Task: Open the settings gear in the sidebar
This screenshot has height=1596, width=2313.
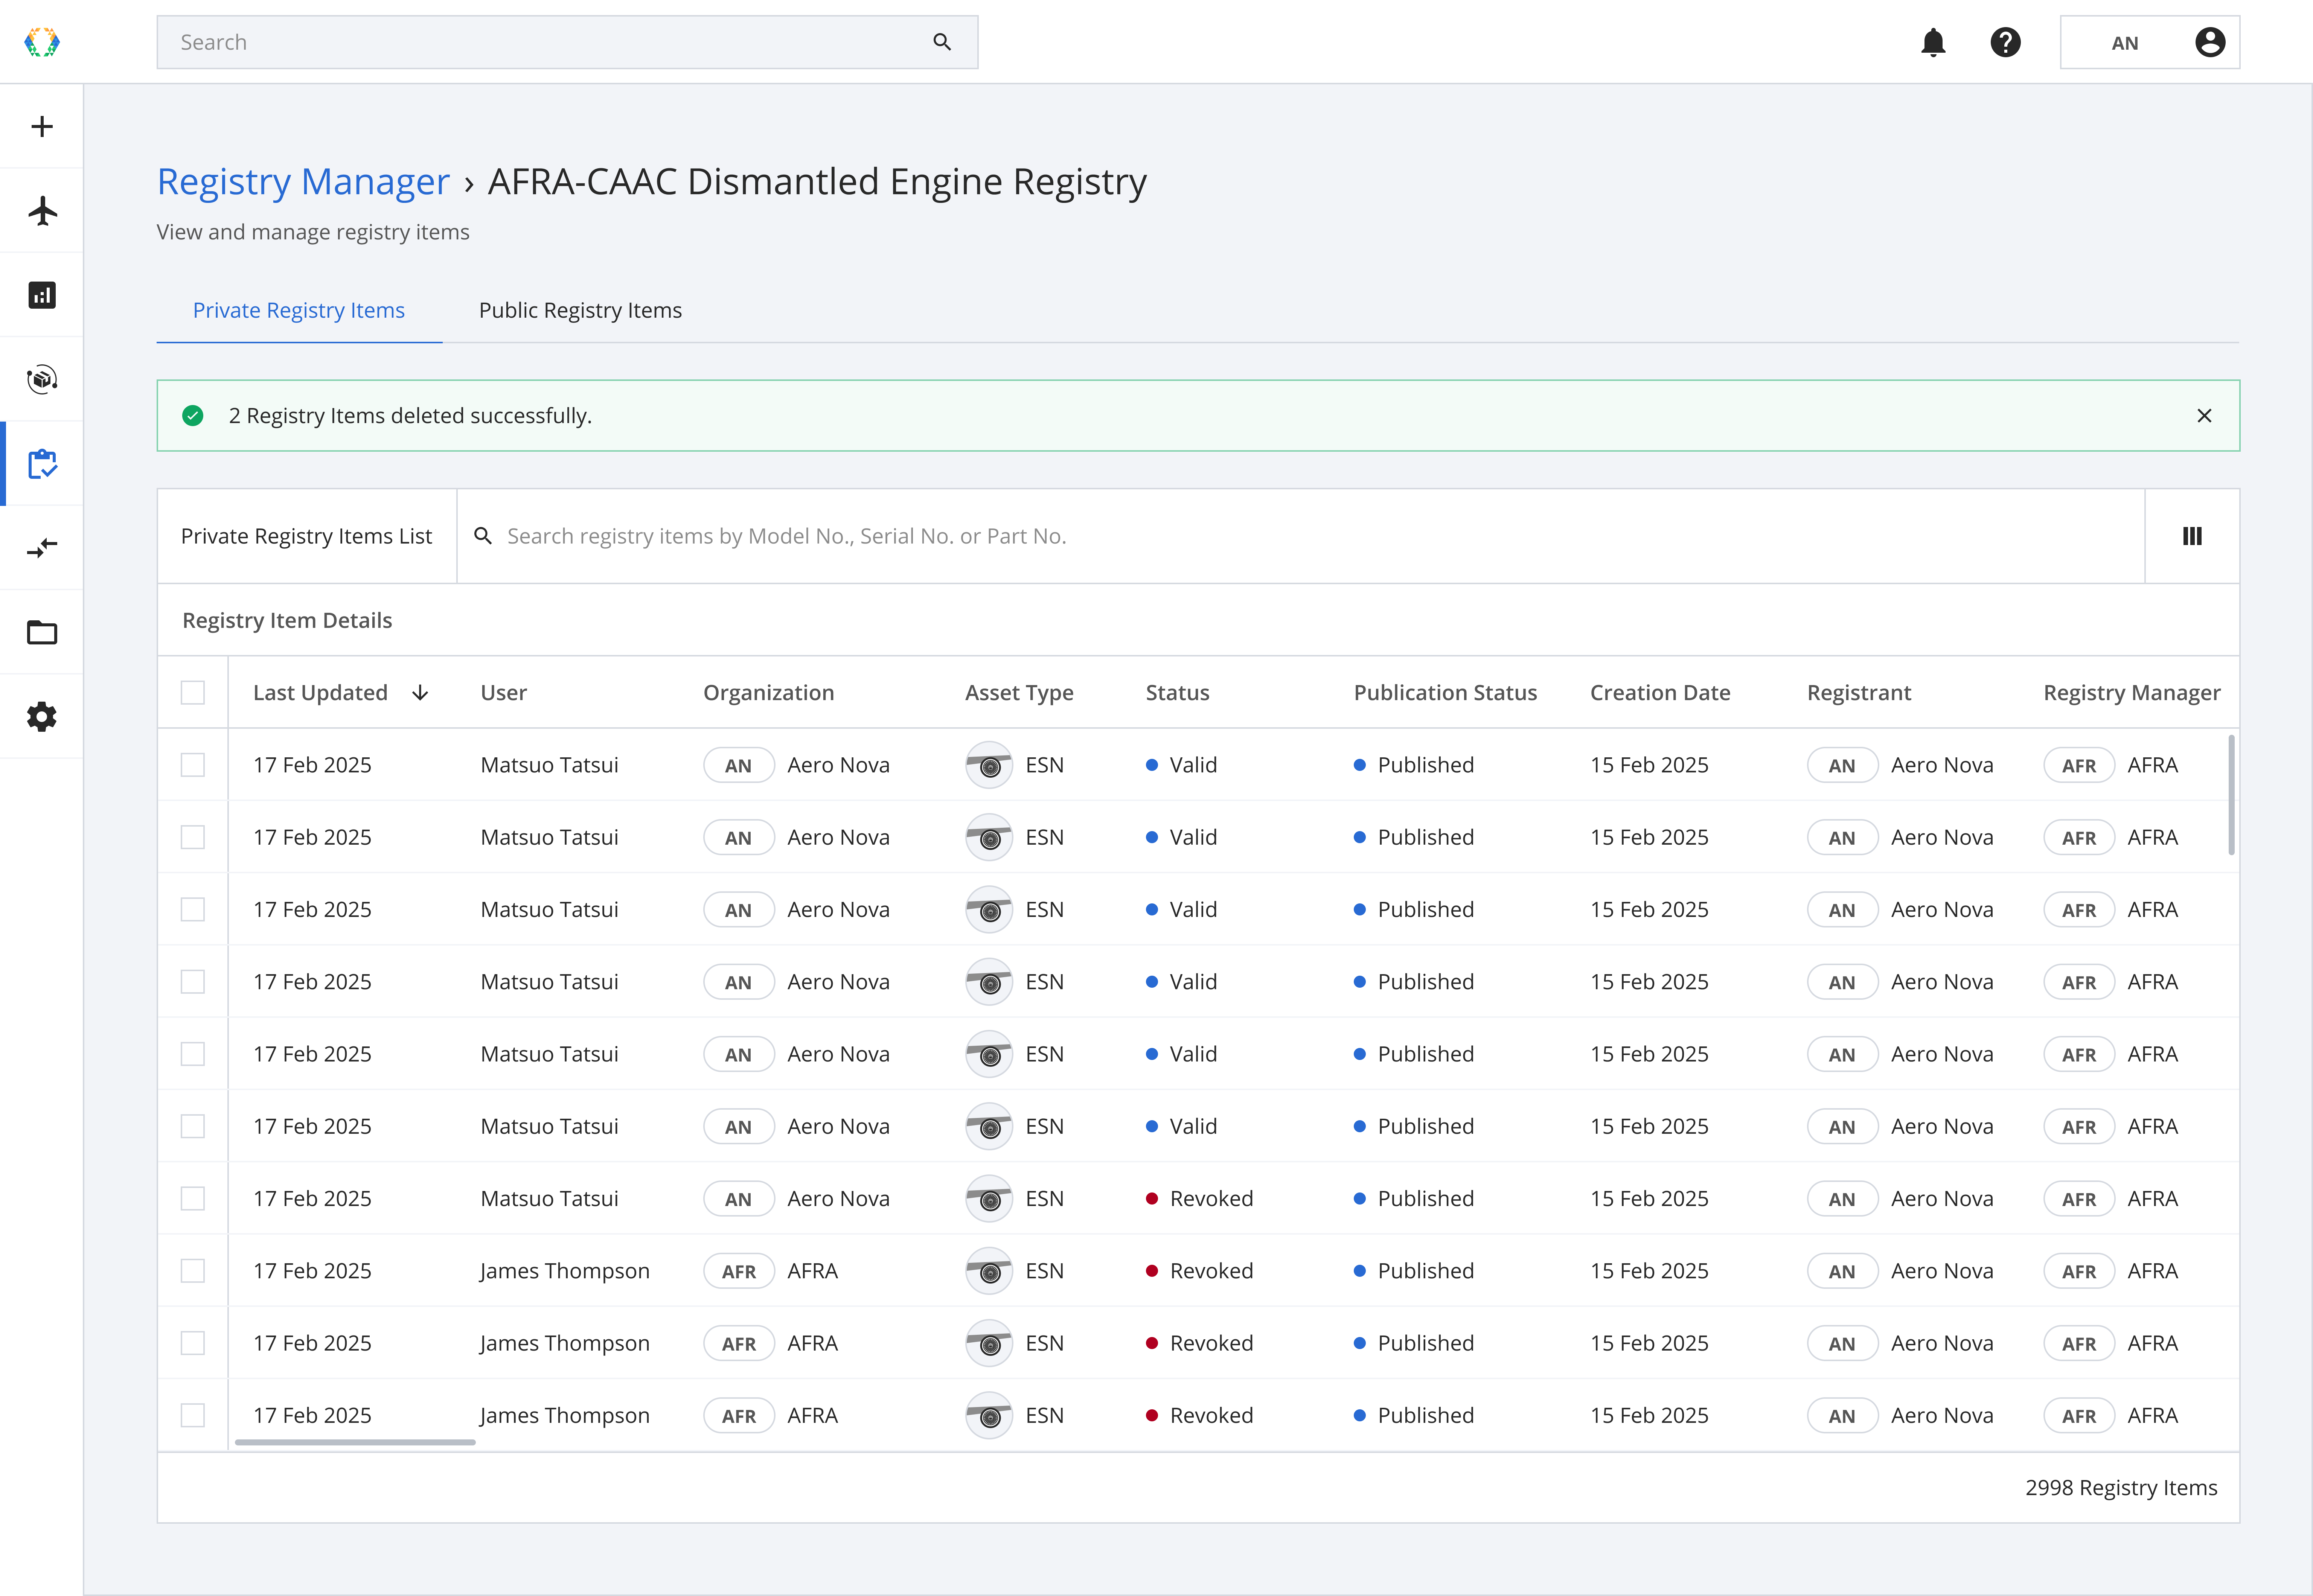Action: [42, 717]
